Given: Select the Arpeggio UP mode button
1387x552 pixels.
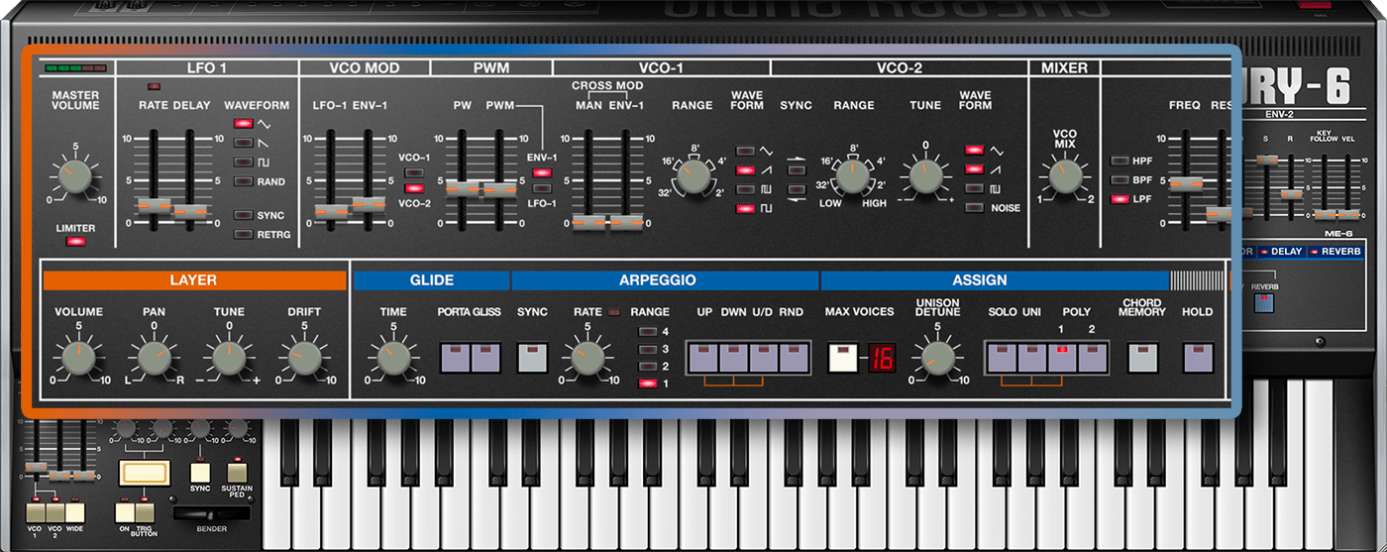Looking at the screenshot, I should coord(704,357).
